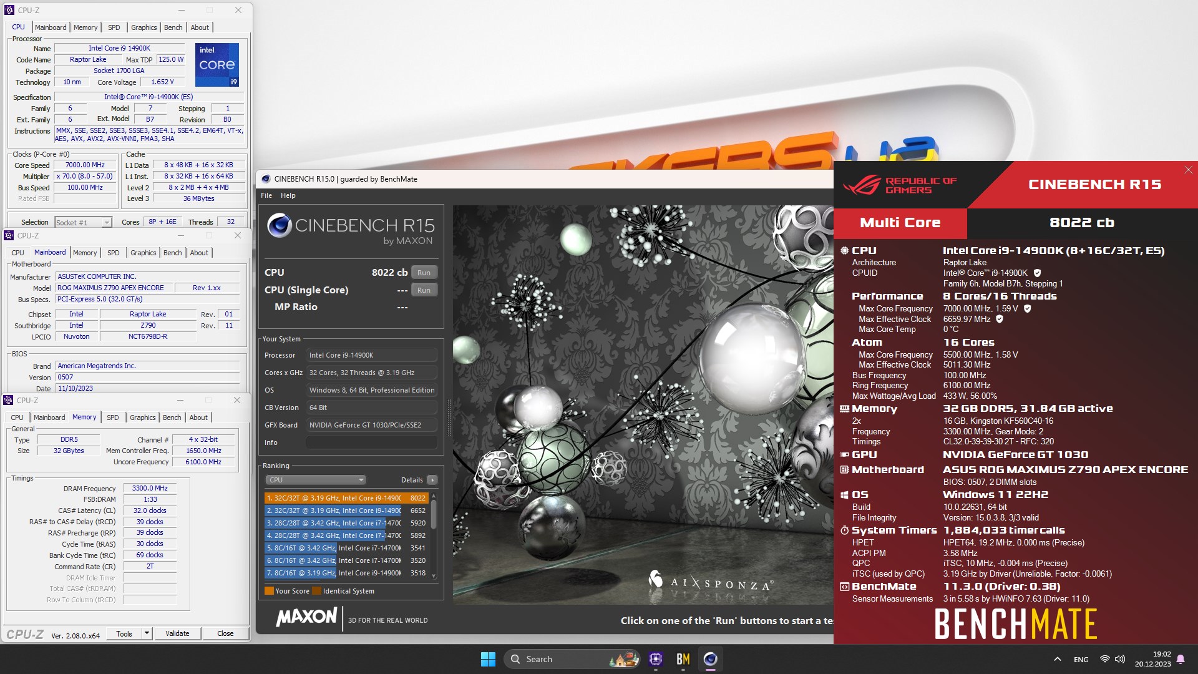Switch to Cinebench via its taskbar icon

pos(711,659)
